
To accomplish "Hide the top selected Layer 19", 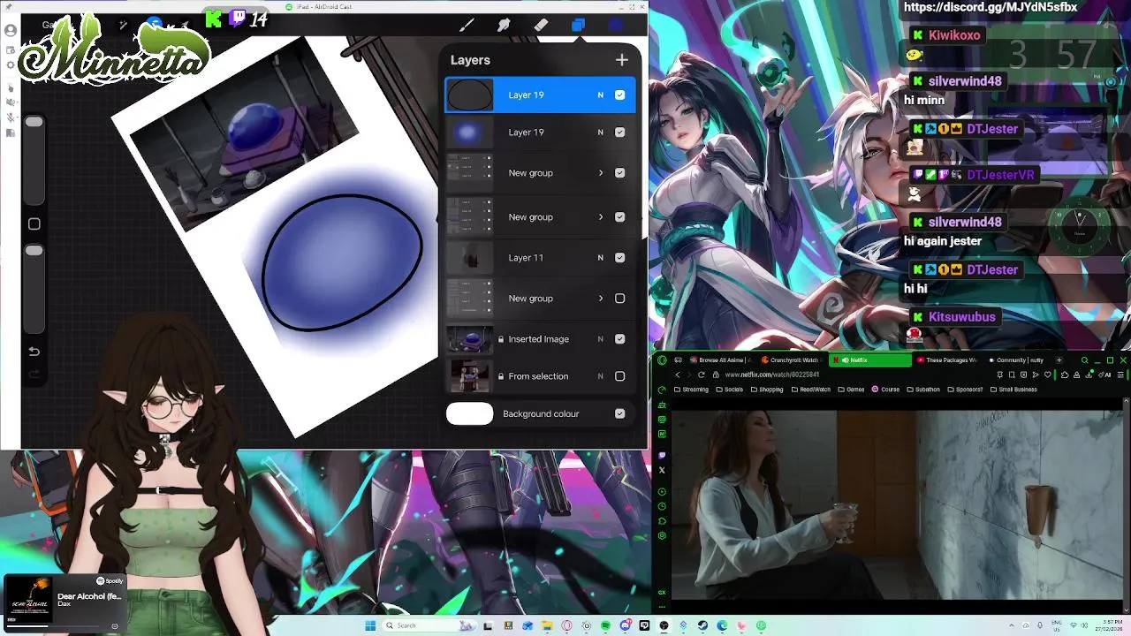I will coord(619,95).
